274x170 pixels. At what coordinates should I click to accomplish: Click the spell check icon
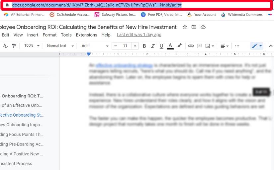click(x=6, y=46)
